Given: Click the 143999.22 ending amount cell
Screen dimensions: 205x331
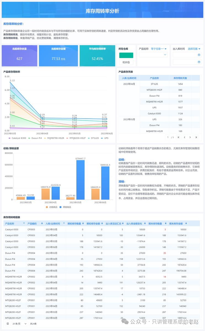Looking at the screenshot, I should [x=177, y=295].
